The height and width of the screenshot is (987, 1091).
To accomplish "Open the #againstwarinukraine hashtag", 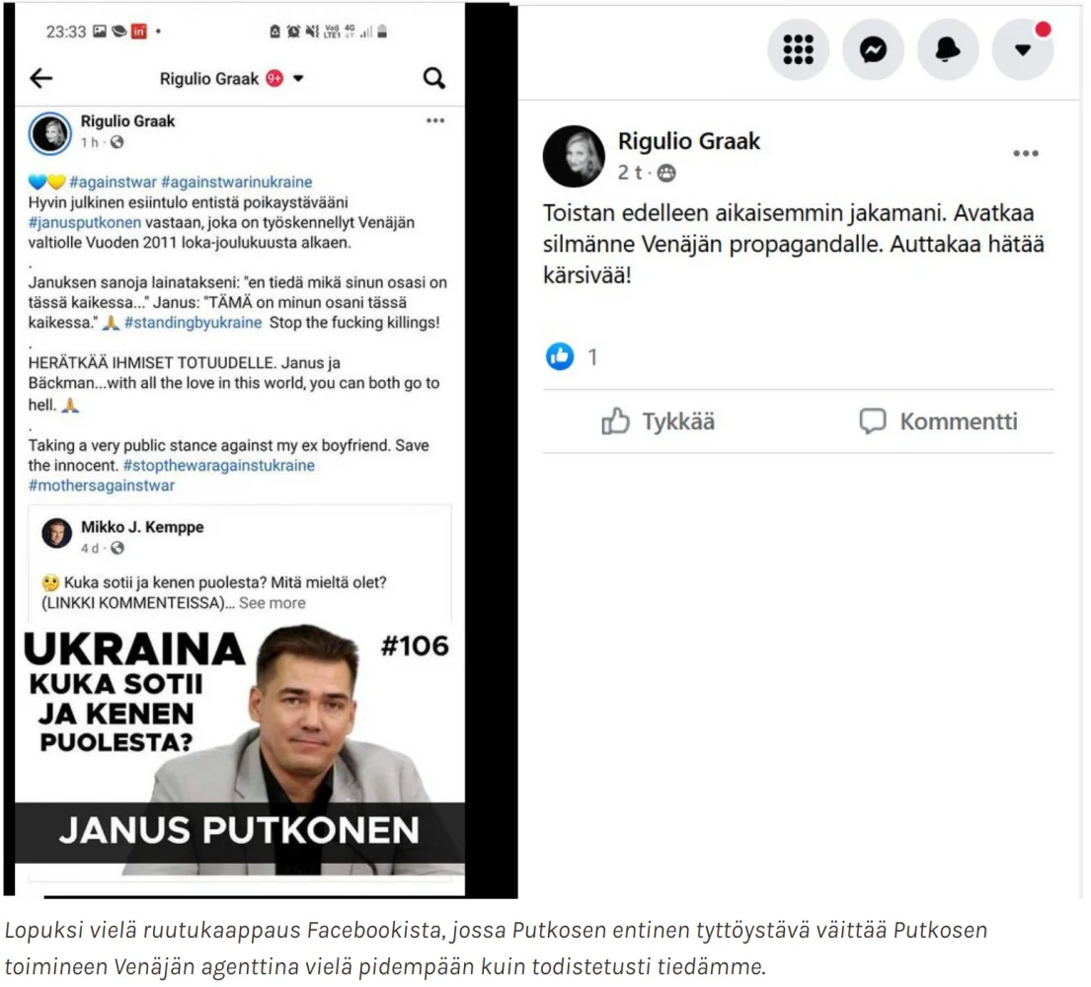I will [237, 183].
